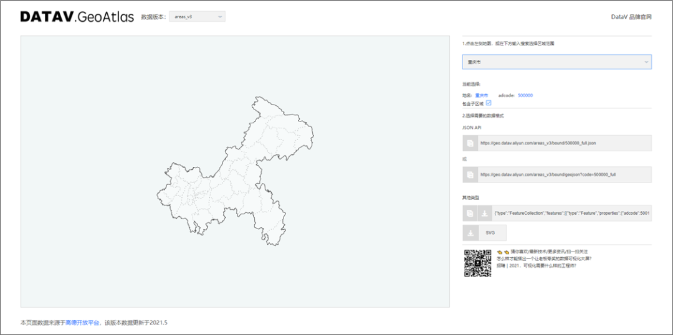The width and height of the screenshot is (673, 335).
Task: Click the Chongqing map outline
Action: (235, 172)
